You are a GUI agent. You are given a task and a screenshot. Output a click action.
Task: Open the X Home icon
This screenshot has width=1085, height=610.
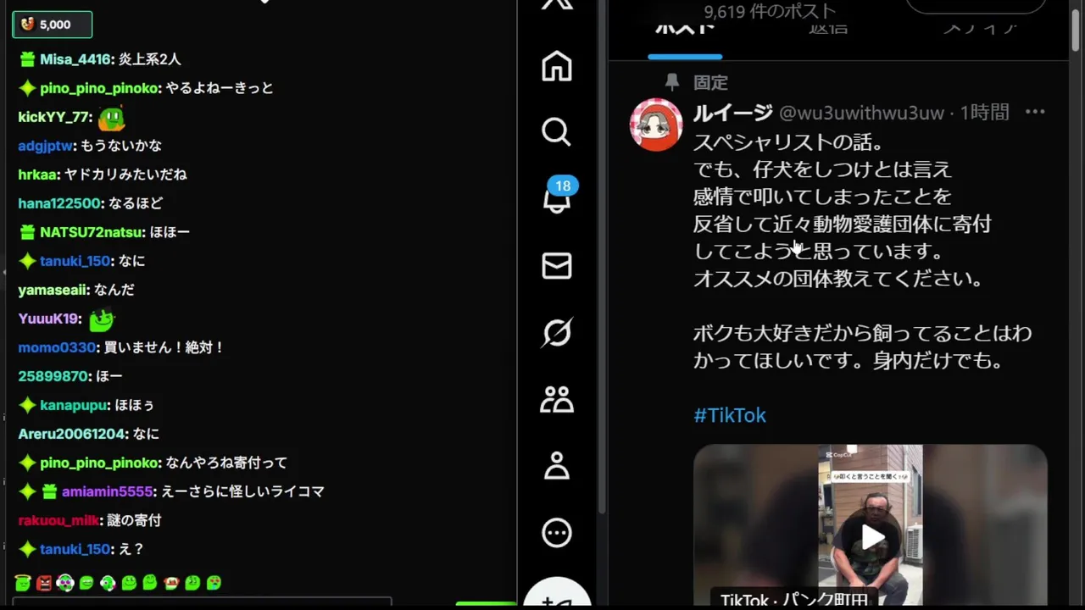[x=557, y=66]
